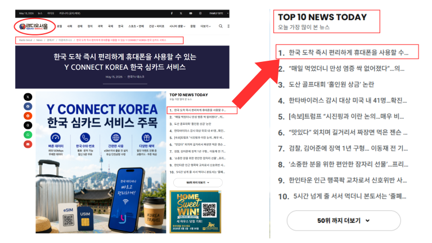Select the 국제 navigation item
The width and height of the screenshot is (432, 243).
(x=110, y=26)
